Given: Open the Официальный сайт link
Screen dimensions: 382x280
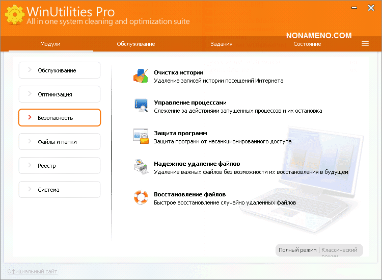Looking at the screenshot, I should [32, 271].
